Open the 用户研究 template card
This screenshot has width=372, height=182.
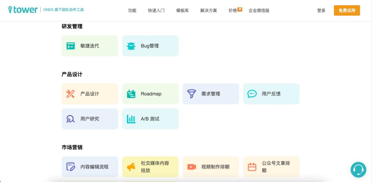click(90, 119)
